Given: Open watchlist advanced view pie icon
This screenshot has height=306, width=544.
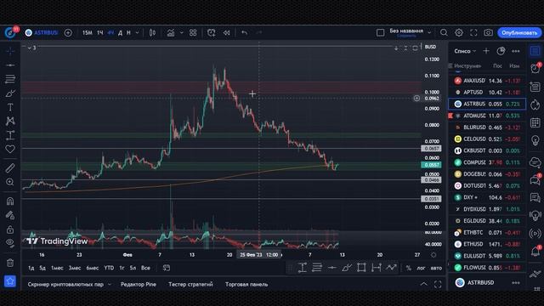Looking at the screenshot, I should pyautogui.click(x=501, y=51).
